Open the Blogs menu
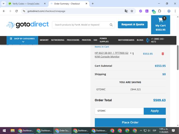The image size is (179, 134). (140, 40)
